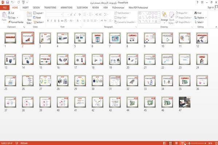Toggle text Shadow formatting
The width and height of the screenshot is (218, 145).
[x=59, y=21]
